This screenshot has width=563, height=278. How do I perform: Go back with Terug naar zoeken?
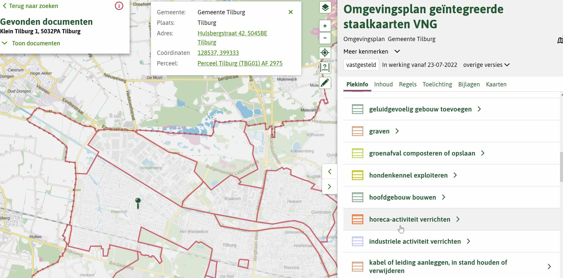click(x=30, y=6)
